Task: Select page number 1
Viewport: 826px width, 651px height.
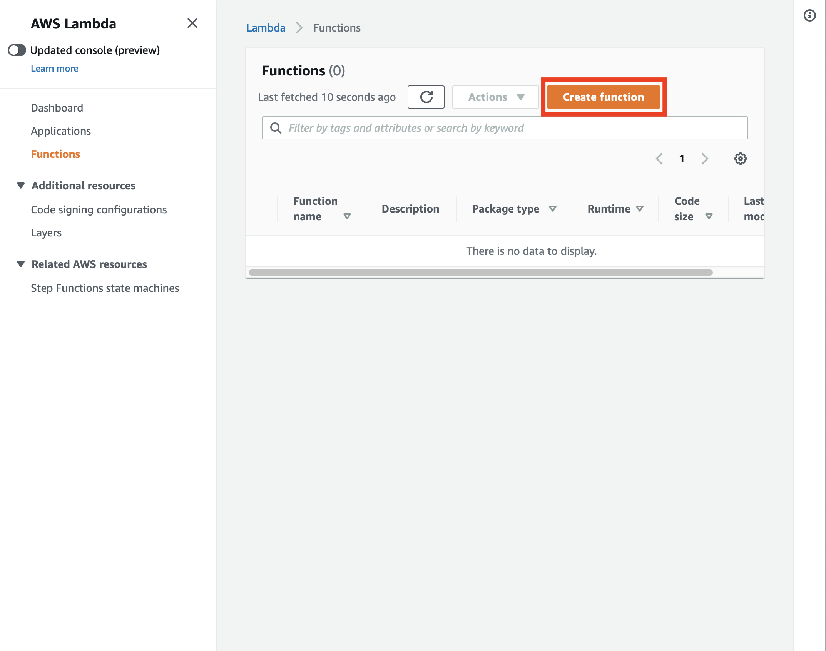Action: point(682,159)
